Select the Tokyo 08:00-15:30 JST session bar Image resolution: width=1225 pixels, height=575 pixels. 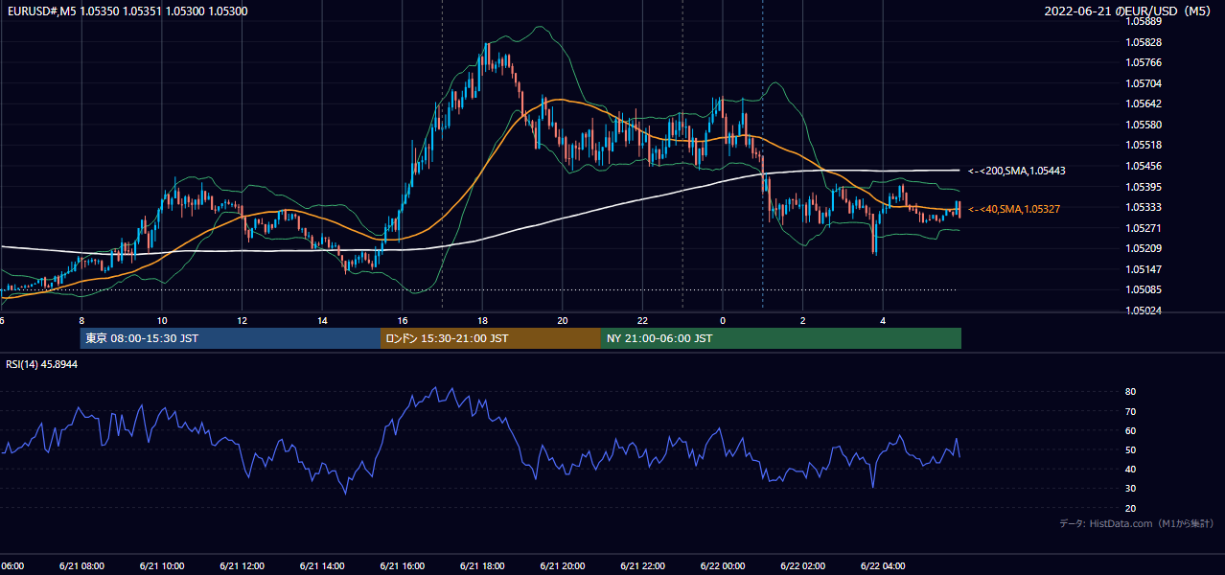[230, 338]
